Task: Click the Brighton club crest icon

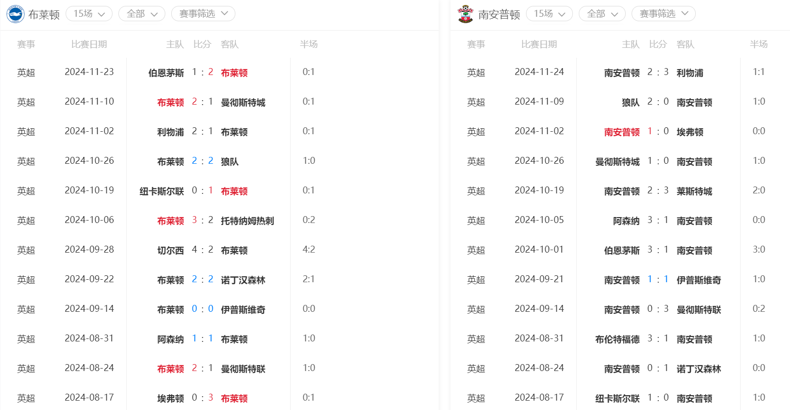Action: pyautogui.click(x=15, y=14)
